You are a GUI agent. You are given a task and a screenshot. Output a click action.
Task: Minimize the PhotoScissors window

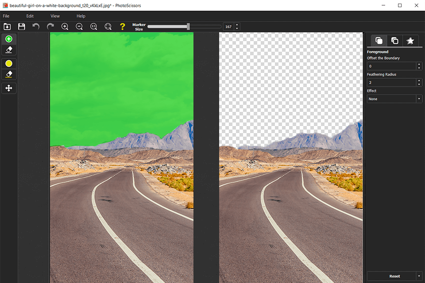(383, 5)
